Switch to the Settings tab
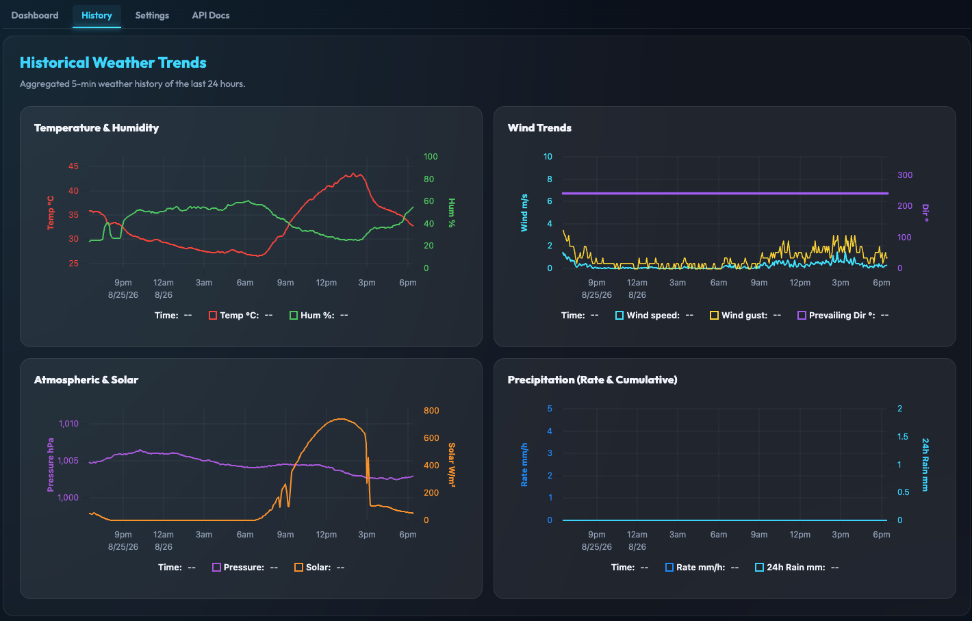Image resolution: width=972 pixels, height=621 pixels. click(x=152, y=15)
